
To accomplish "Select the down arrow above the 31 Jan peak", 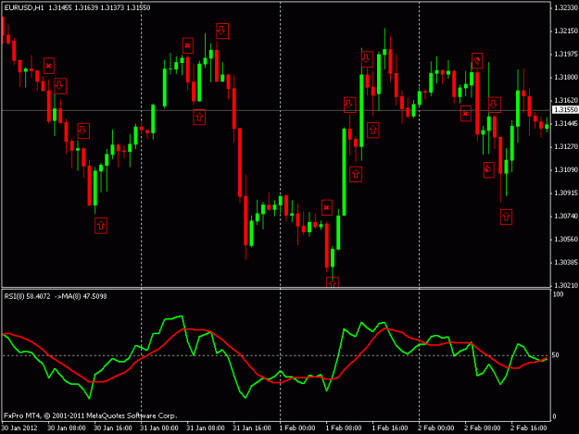I will click(222, 31).
